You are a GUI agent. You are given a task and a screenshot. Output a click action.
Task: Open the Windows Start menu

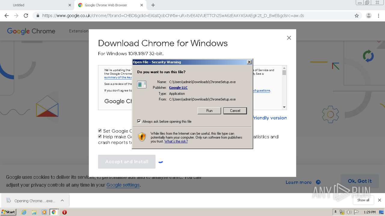(x=8, y=212)
